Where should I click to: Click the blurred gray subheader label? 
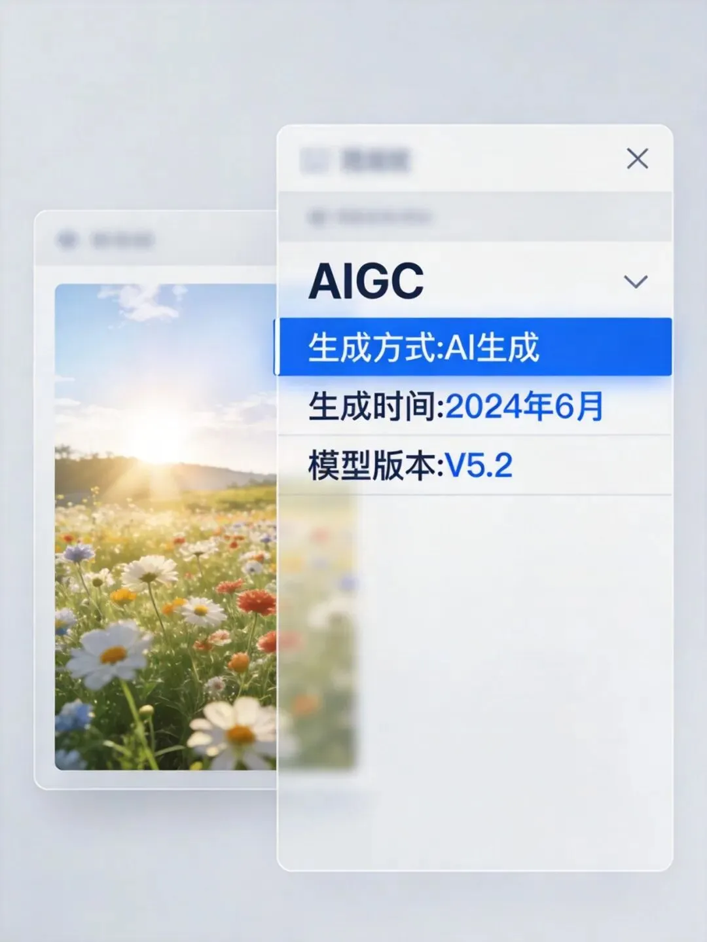pos(384,217)
